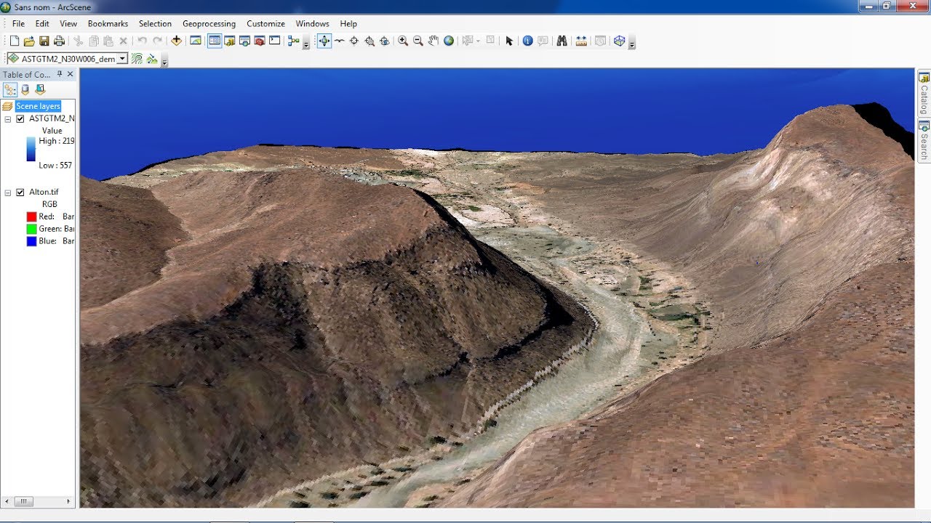Select the Center on Target tool

[x=354, y=41]
